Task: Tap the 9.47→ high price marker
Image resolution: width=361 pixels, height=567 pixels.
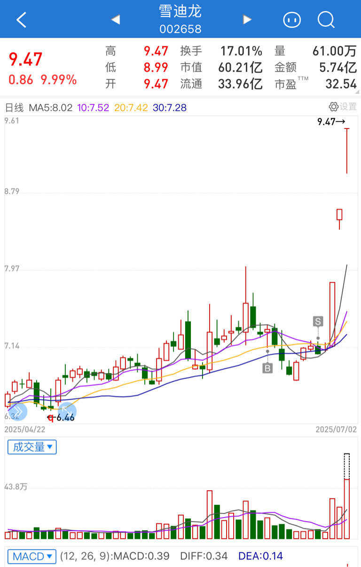Action: click(331, 121)
